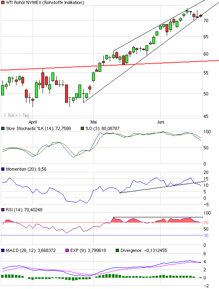Click the magenta EXP (9) legend swatch

(x=67, y=250)
